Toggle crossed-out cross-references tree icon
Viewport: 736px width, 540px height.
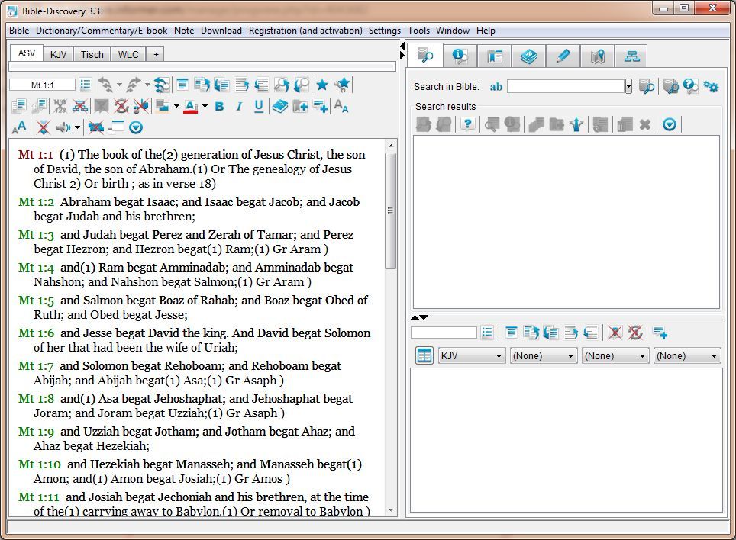[x=80, y=107]
